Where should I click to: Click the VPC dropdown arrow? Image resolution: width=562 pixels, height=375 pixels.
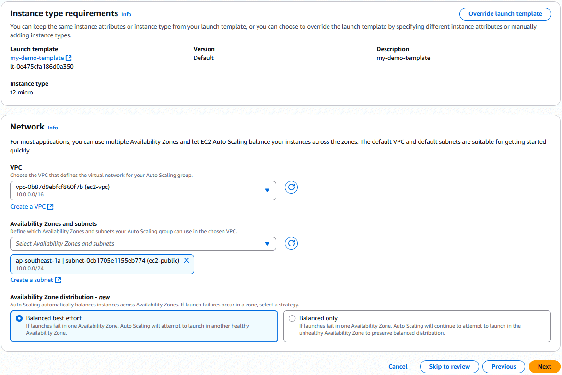click(x=267, y=190)
